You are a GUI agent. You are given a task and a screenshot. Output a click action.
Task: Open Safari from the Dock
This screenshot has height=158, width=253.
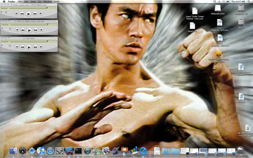(50, 151)
